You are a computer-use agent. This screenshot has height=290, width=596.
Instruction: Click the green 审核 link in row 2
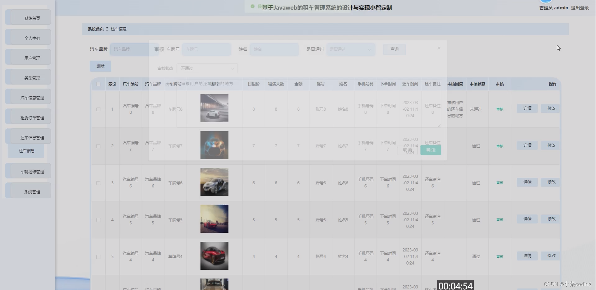[x=500, y=146]
